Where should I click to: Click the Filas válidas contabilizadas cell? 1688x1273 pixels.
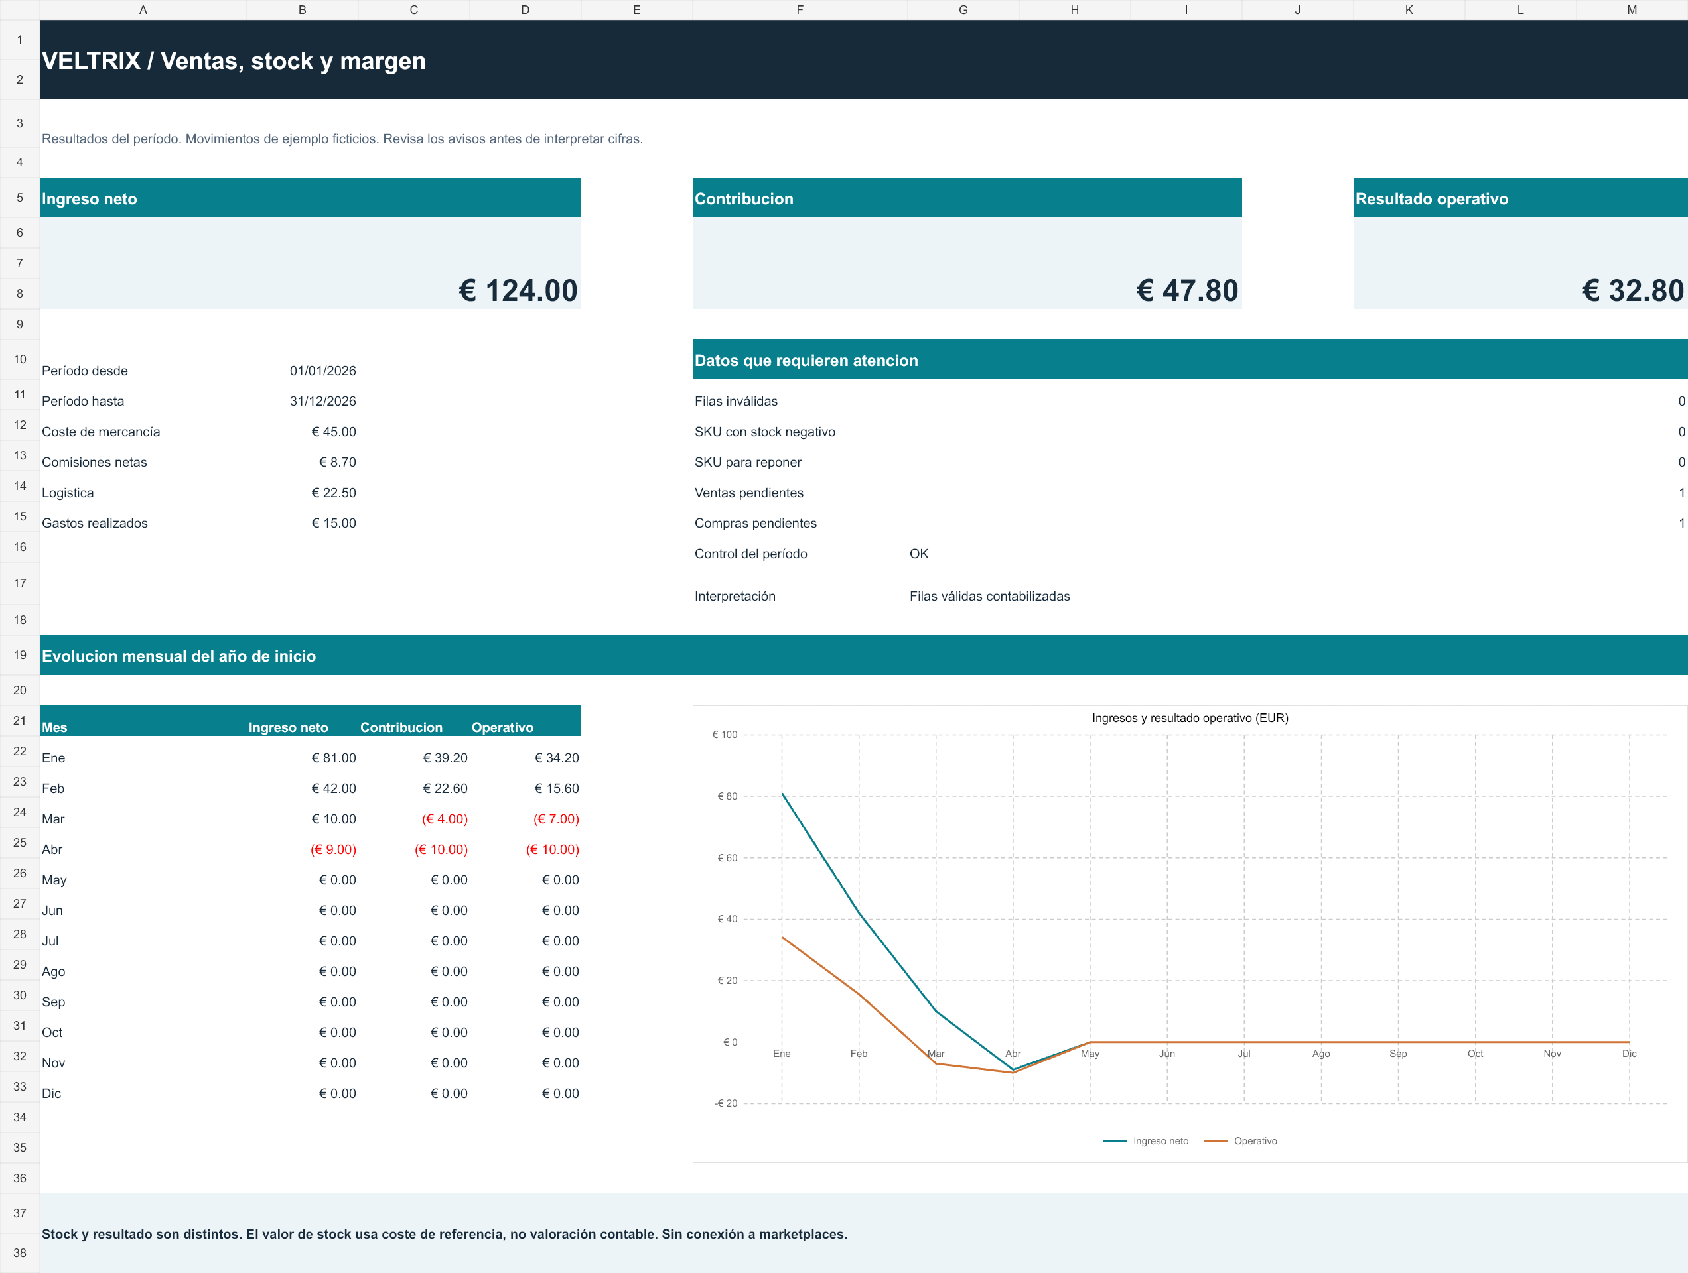click(990, 597)
